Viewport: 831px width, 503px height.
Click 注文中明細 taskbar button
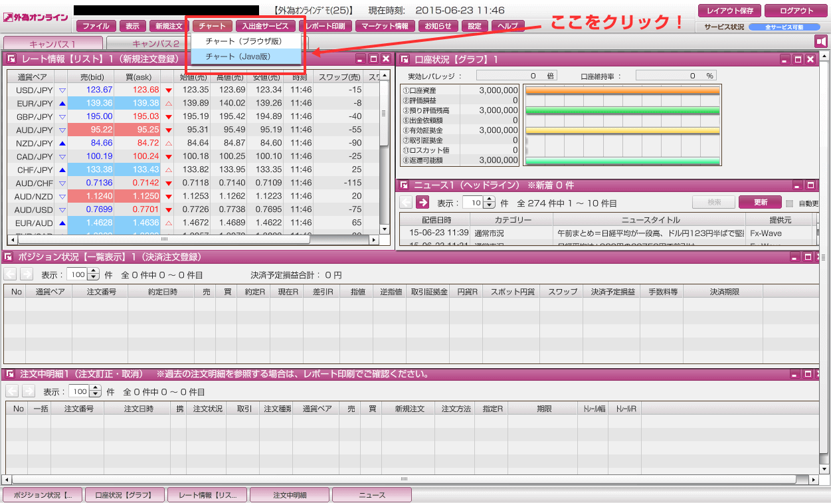click(x=290, y=495)
